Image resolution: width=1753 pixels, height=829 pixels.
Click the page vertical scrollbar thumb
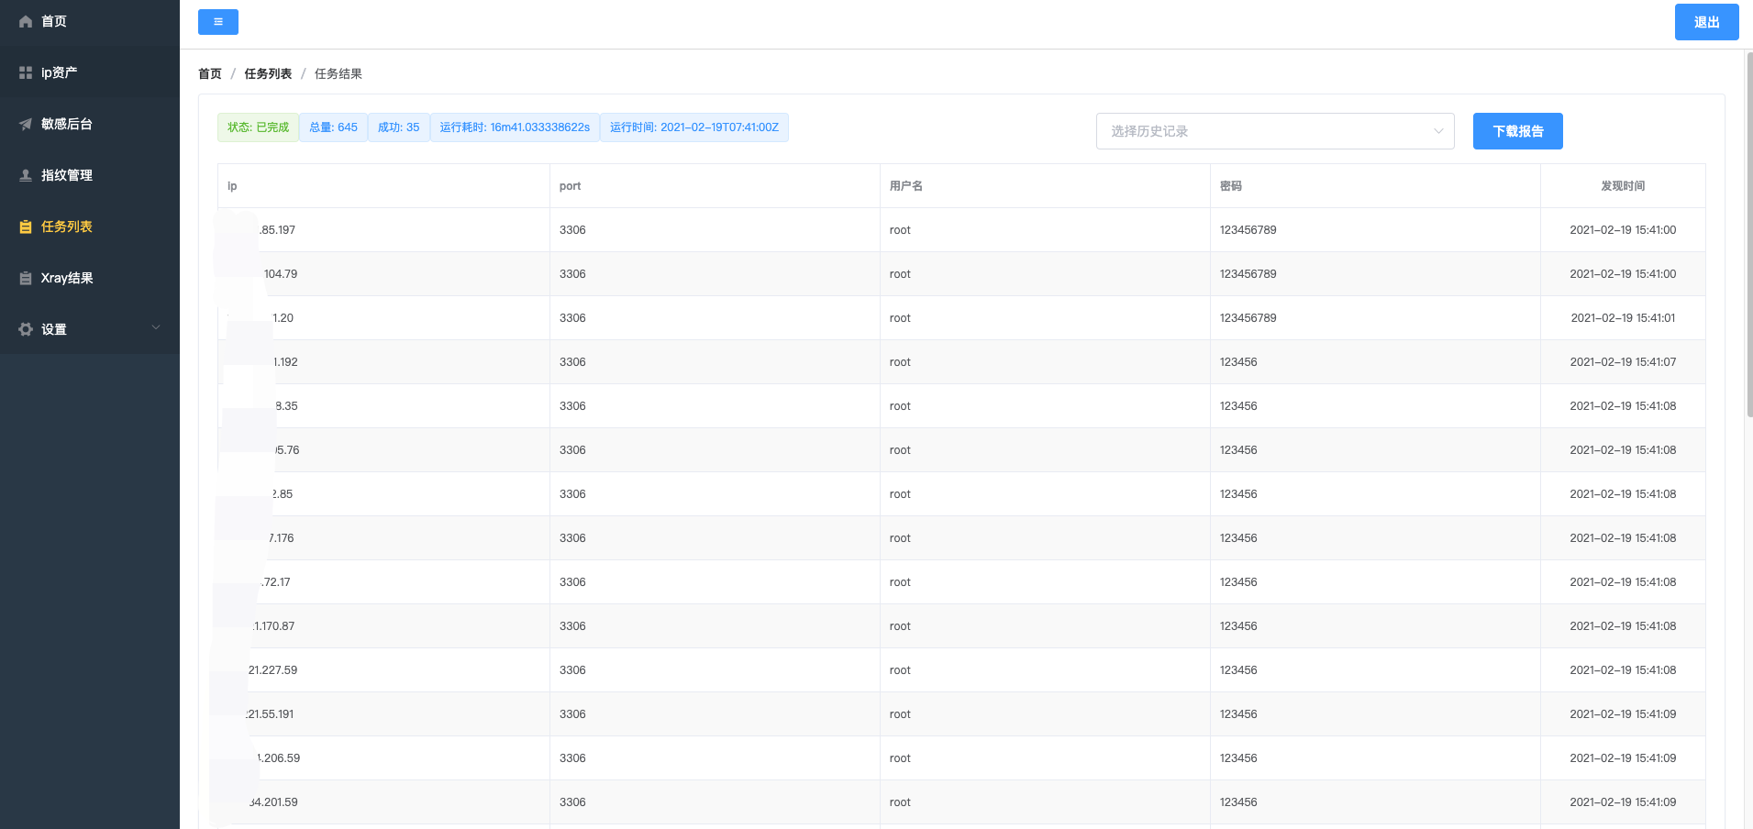click(x=1749, y=234)
